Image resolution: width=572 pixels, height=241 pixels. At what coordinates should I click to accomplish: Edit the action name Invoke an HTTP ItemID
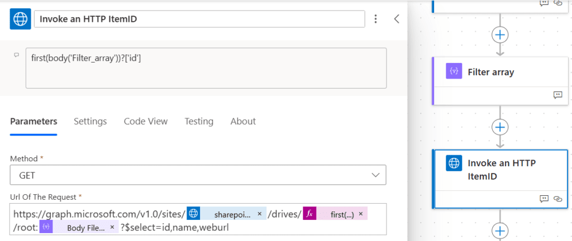(x=199, y=19)
